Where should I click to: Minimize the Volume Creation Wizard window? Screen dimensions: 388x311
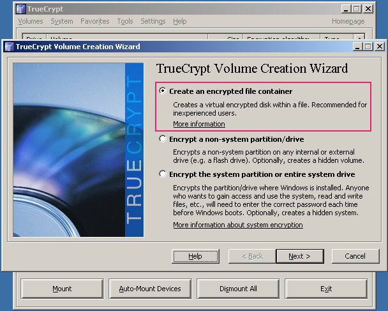pyautogui.click(x=357, y=47)
